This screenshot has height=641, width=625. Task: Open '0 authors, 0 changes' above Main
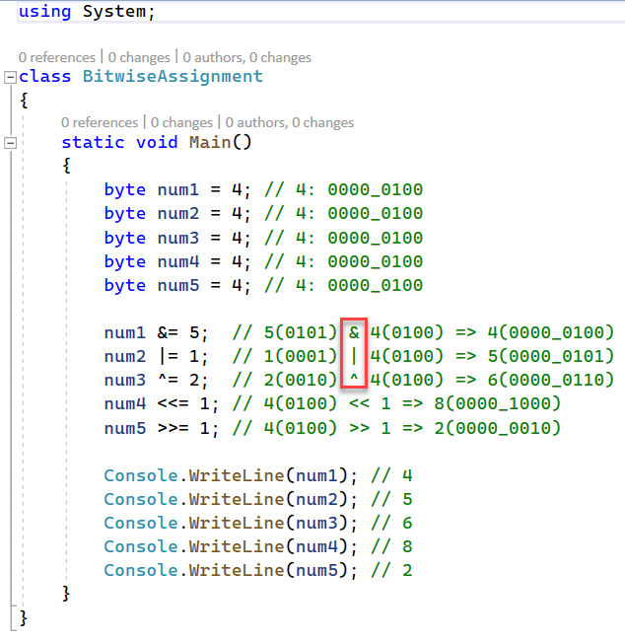(x=289, y=122)
